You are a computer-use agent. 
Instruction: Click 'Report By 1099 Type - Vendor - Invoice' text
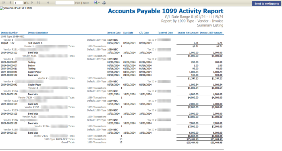192,21
